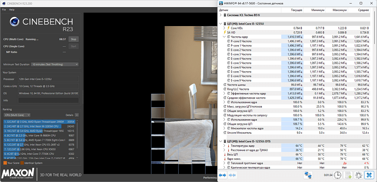Open the File menu in Cinebench
The width and height of the screenshot is (377, 182).
pos(4,9)
